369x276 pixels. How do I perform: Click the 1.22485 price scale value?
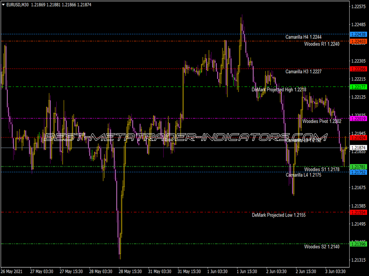coord(358,25)
